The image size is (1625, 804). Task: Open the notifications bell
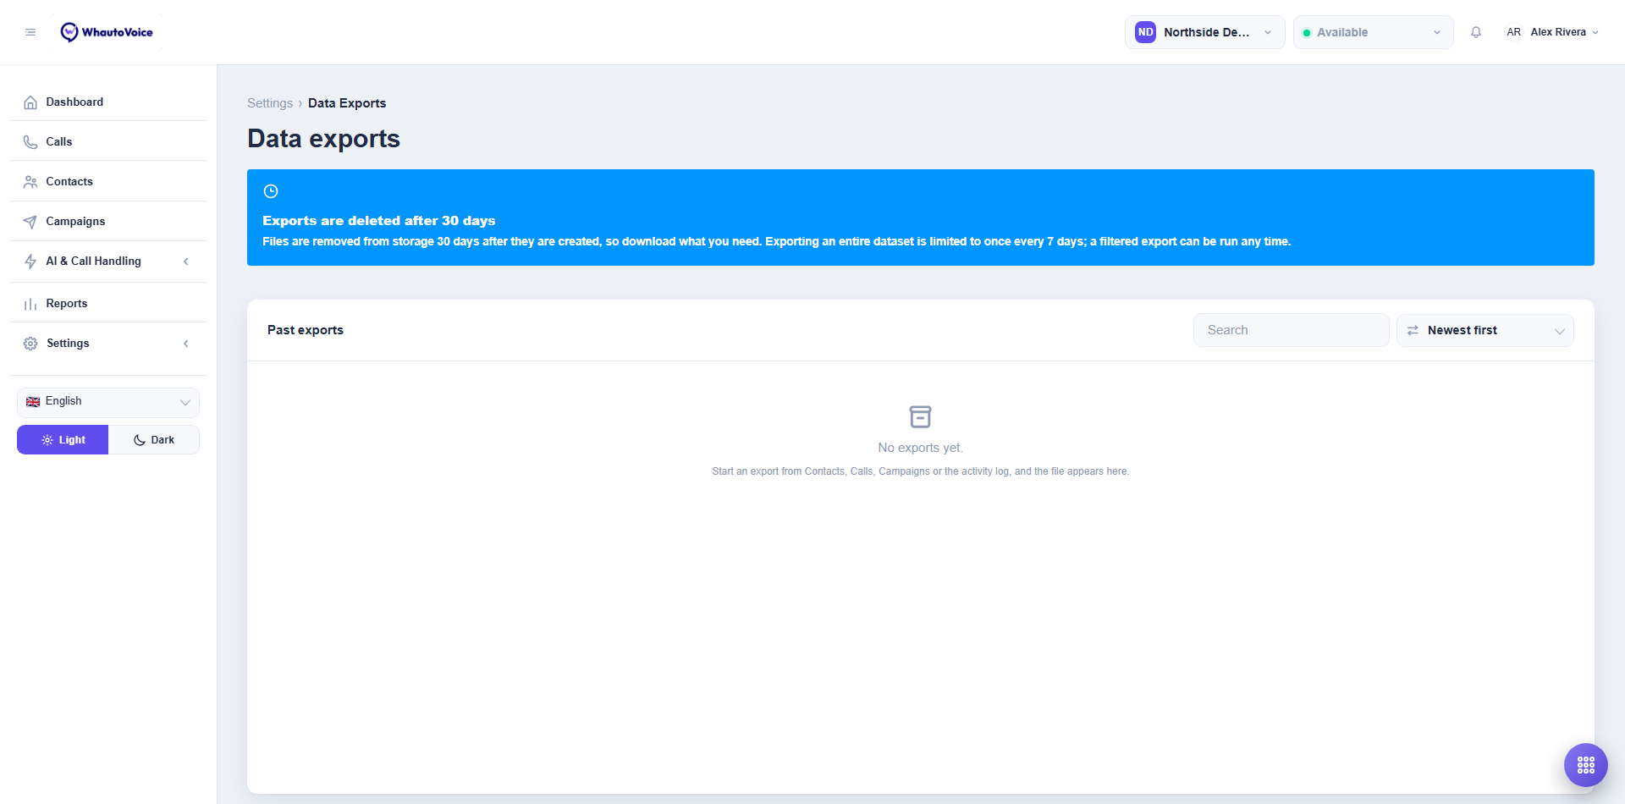pyautogui.click(x=1476, y=32)
